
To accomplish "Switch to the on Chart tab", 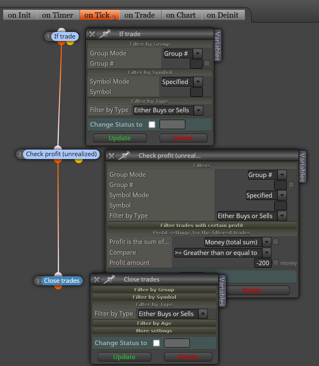I will (x=181, y=15).
